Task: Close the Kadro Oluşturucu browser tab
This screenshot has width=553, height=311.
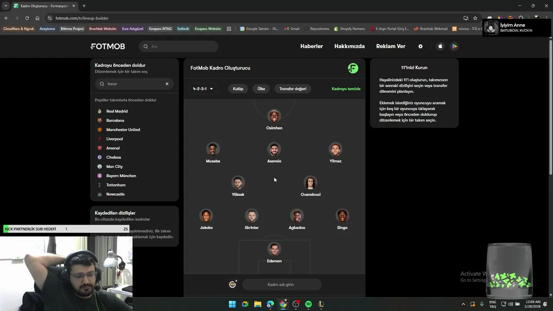Action: [x=74, y=6]
